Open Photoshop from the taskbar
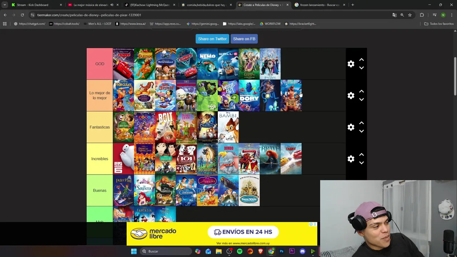This screenshot has height=257, width=457. tap(281, 251)
